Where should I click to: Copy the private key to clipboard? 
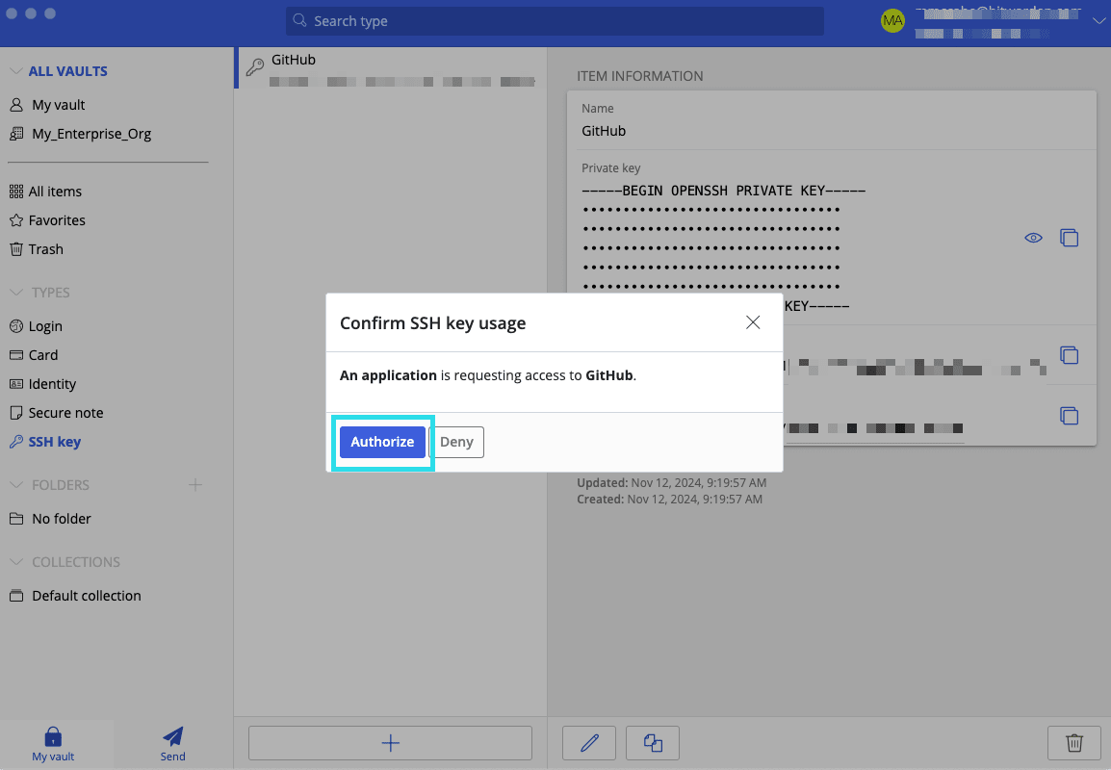pyautogui.click(x=1069, y=238)
